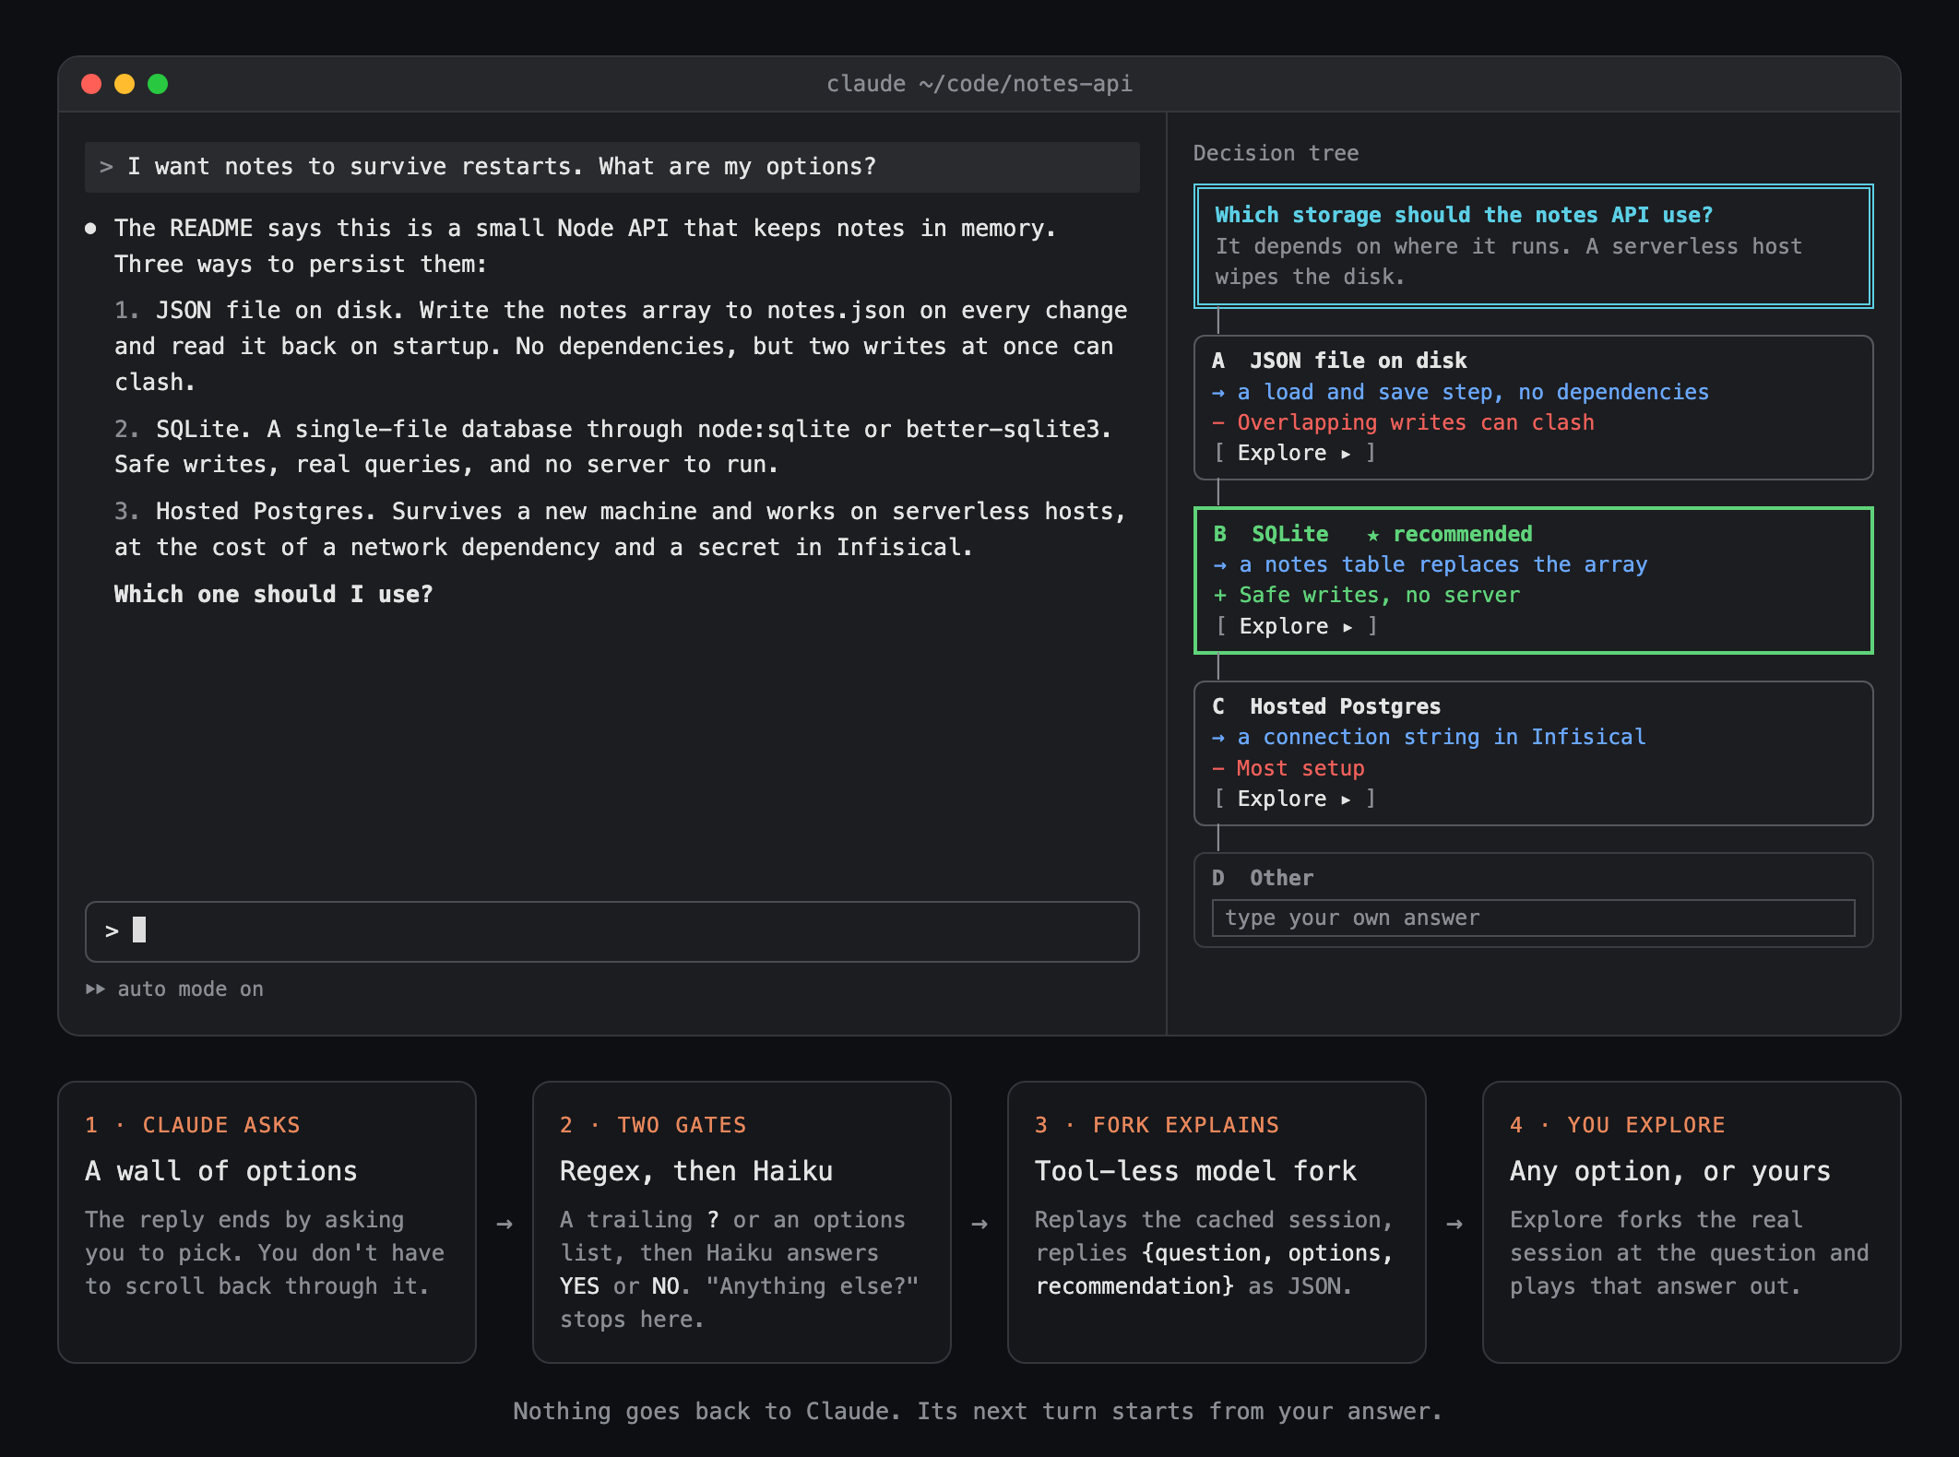The width and height of the screenshot is (1959, 1457).
Task: Open the '3 · FORK EXPLAINS' card
Action: (x=1217, y=1222)
